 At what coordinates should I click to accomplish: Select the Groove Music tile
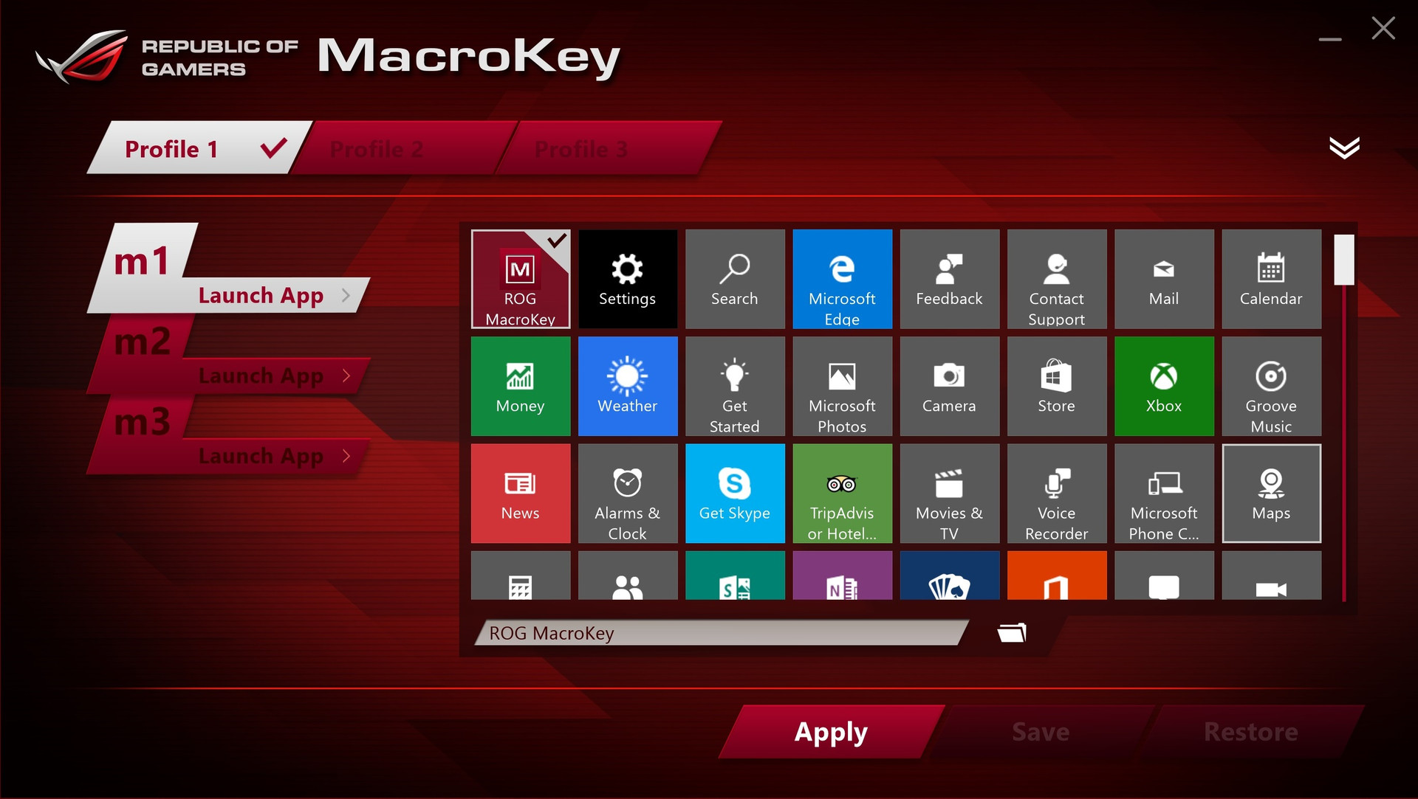pyautogui.click(x=1270, y=386)
